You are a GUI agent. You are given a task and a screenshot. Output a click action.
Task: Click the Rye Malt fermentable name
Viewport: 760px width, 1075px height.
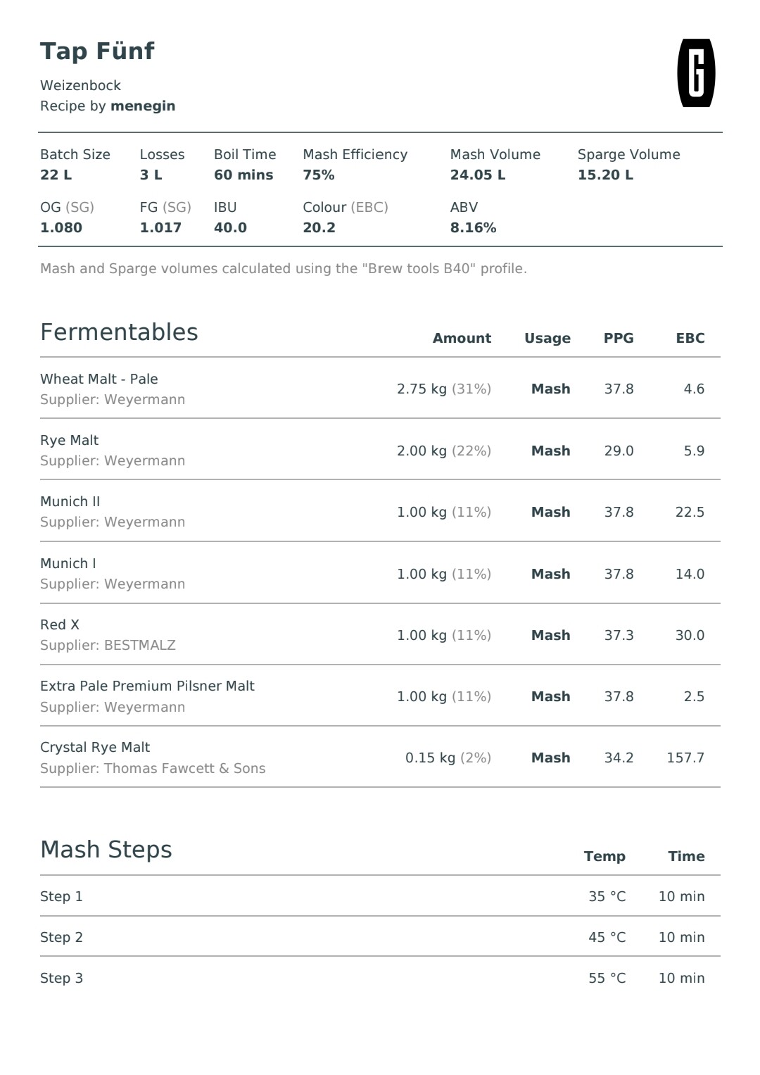click(69, 440)
